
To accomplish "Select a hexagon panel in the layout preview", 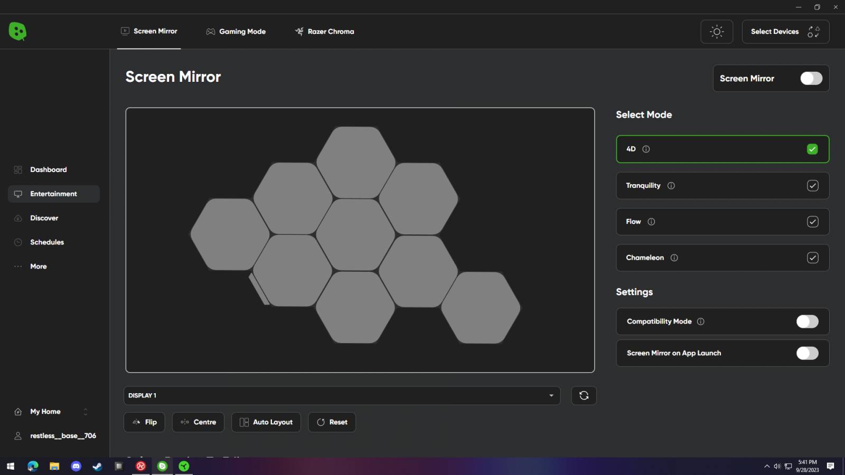I will pos(355,236).
